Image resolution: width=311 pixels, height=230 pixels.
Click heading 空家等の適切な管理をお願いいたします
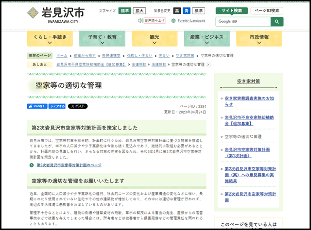[78, 181]
